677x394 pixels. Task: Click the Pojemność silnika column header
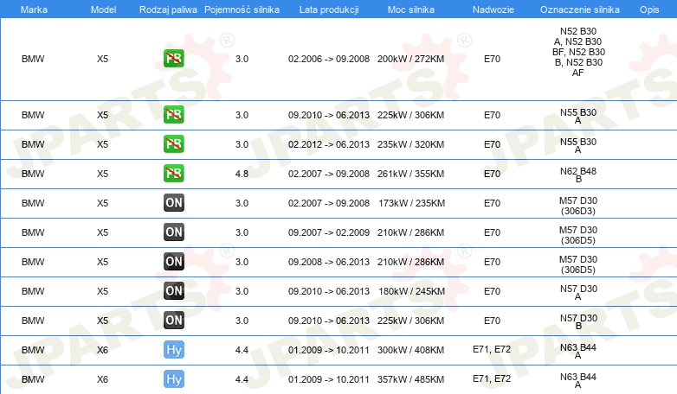point(242,10)
